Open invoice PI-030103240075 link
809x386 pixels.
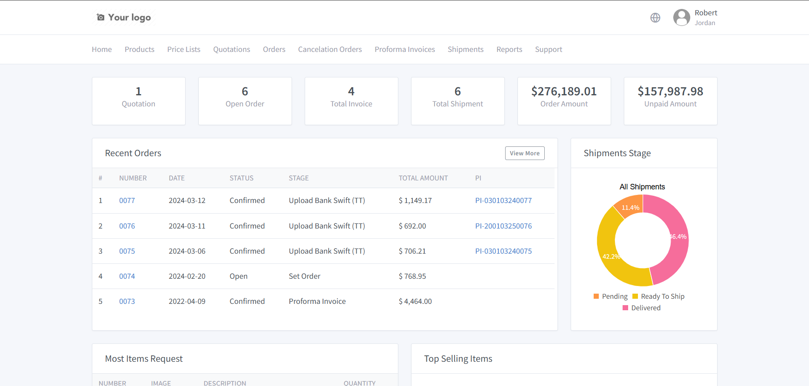(503, 251)
